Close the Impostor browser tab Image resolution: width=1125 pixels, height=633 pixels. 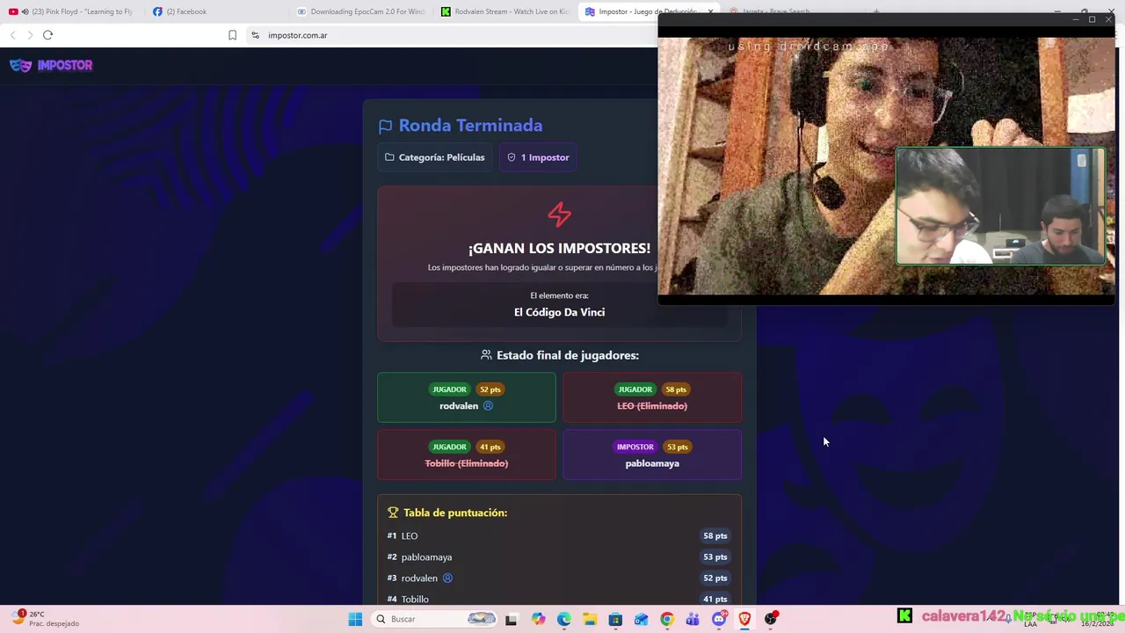[710, 11]
